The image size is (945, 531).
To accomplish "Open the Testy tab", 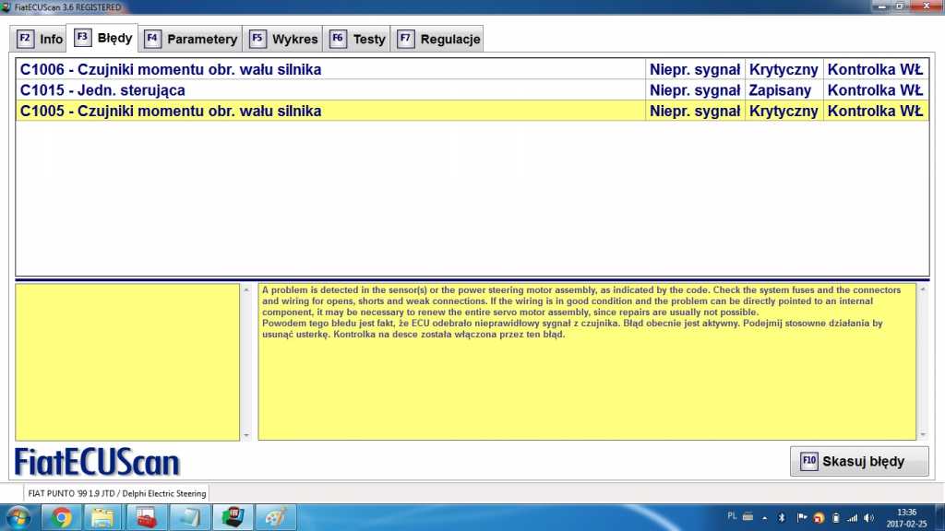I will [358, 39].
